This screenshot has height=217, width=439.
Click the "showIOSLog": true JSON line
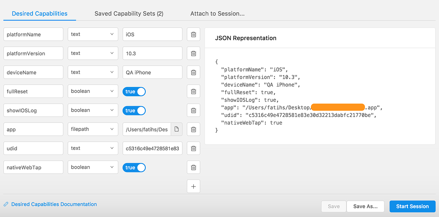[250, 100]
